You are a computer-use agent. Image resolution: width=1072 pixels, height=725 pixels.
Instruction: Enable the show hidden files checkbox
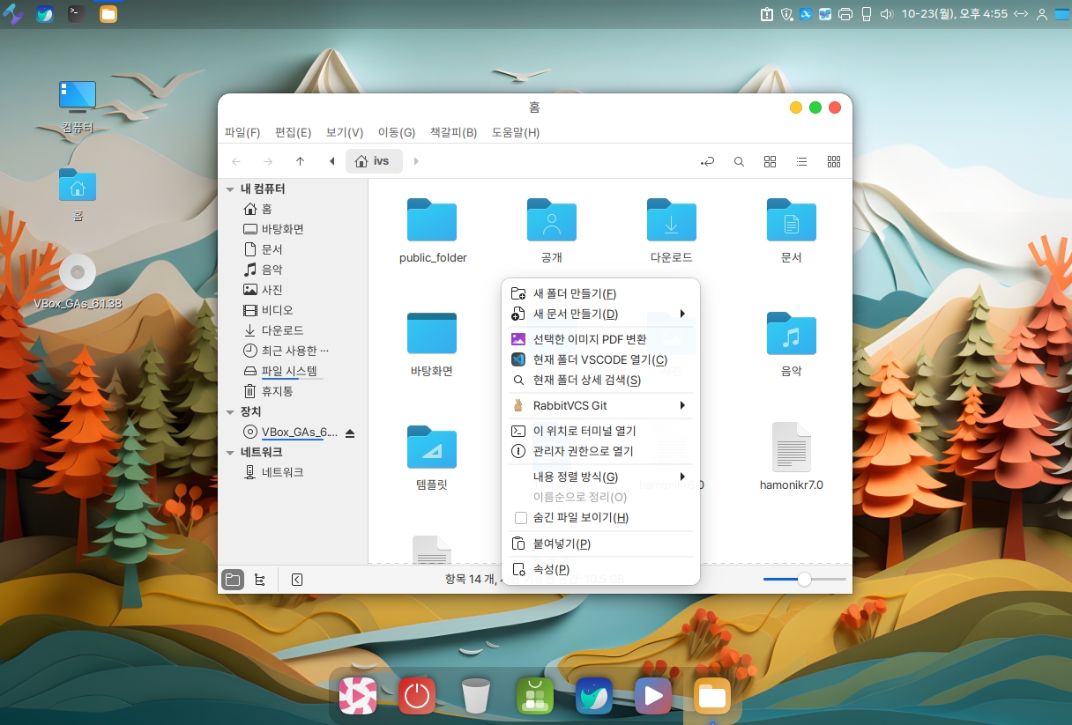pos(520,518)
